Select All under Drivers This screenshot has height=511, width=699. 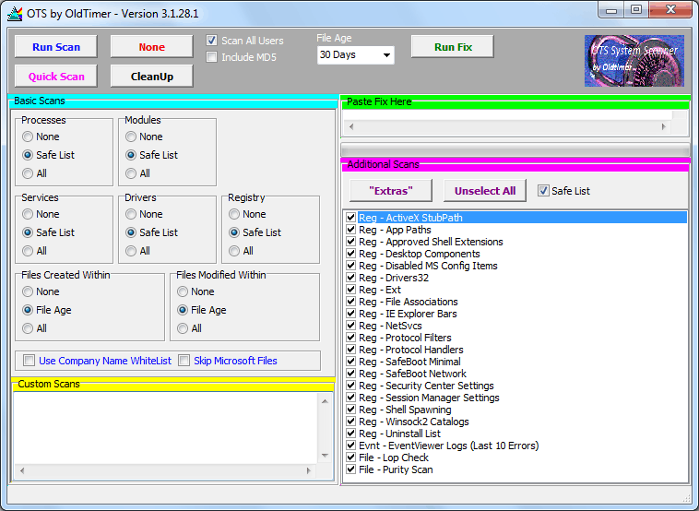[131, 251]
